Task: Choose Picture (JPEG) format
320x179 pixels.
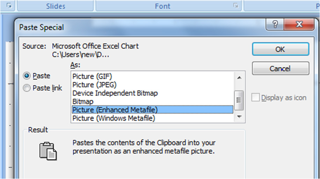Action: point(94,84)
